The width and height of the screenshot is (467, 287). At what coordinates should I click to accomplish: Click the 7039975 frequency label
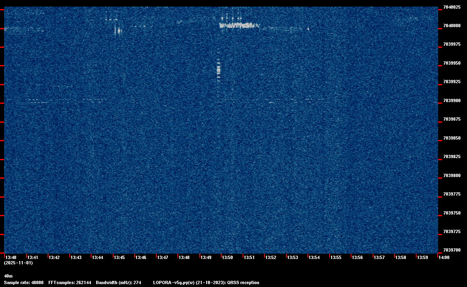[452, 44]
